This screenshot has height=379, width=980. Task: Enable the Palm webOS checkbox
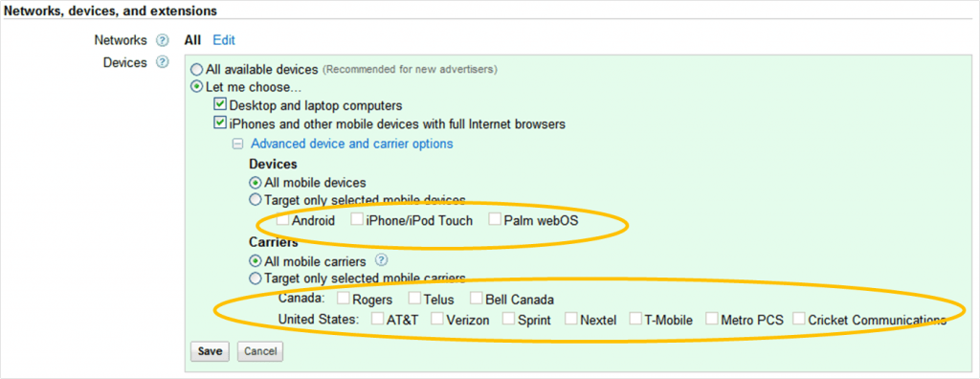pyautogui.click(x=495, y=219)
